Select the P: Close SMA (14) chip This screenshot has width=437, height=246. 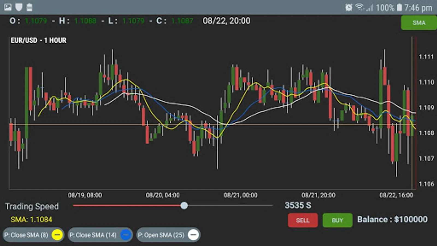coord(100,235)
